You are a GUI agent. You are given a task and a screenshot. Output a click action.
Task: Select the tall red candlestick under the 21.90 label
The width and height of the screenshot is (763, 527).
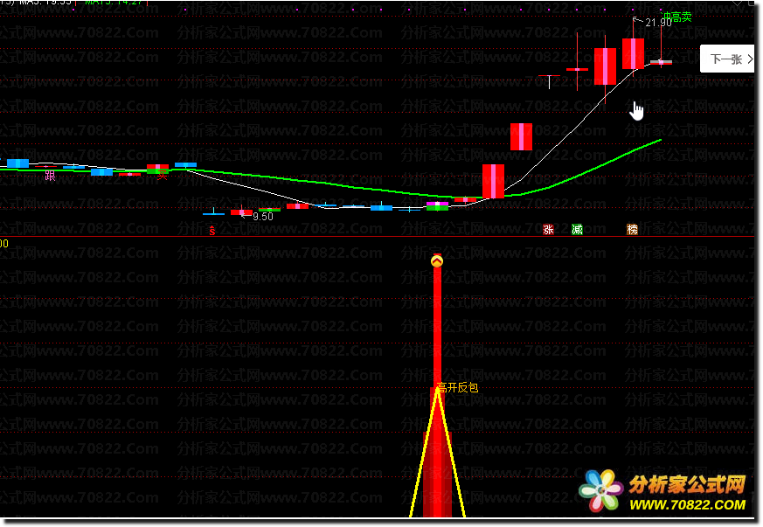633,53
